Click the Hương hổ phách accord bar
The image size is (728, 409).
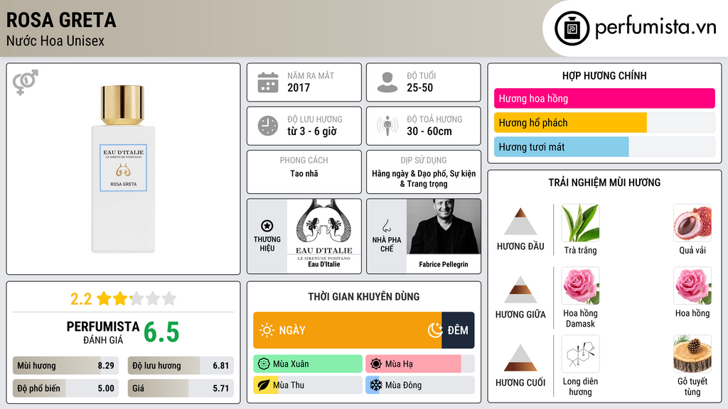[604, 122]
